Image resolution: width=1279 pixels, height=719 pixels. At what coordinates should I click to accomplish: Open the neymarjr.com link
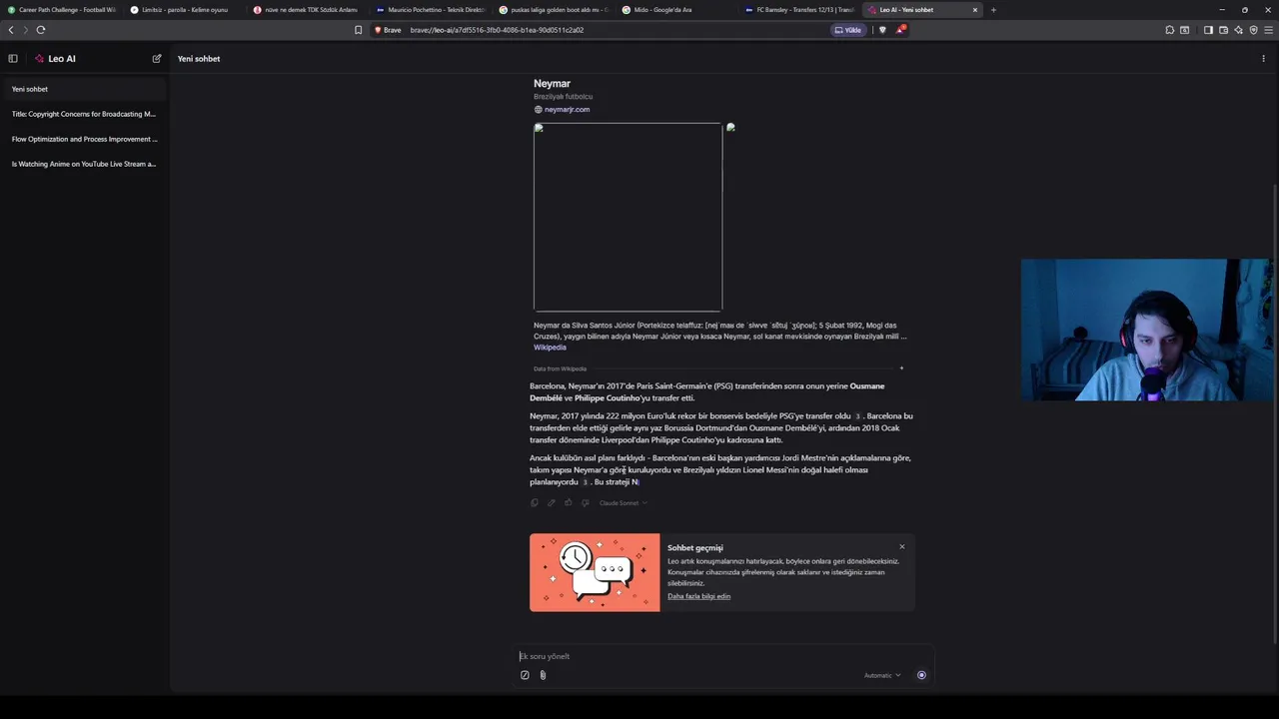click(567, 110)
